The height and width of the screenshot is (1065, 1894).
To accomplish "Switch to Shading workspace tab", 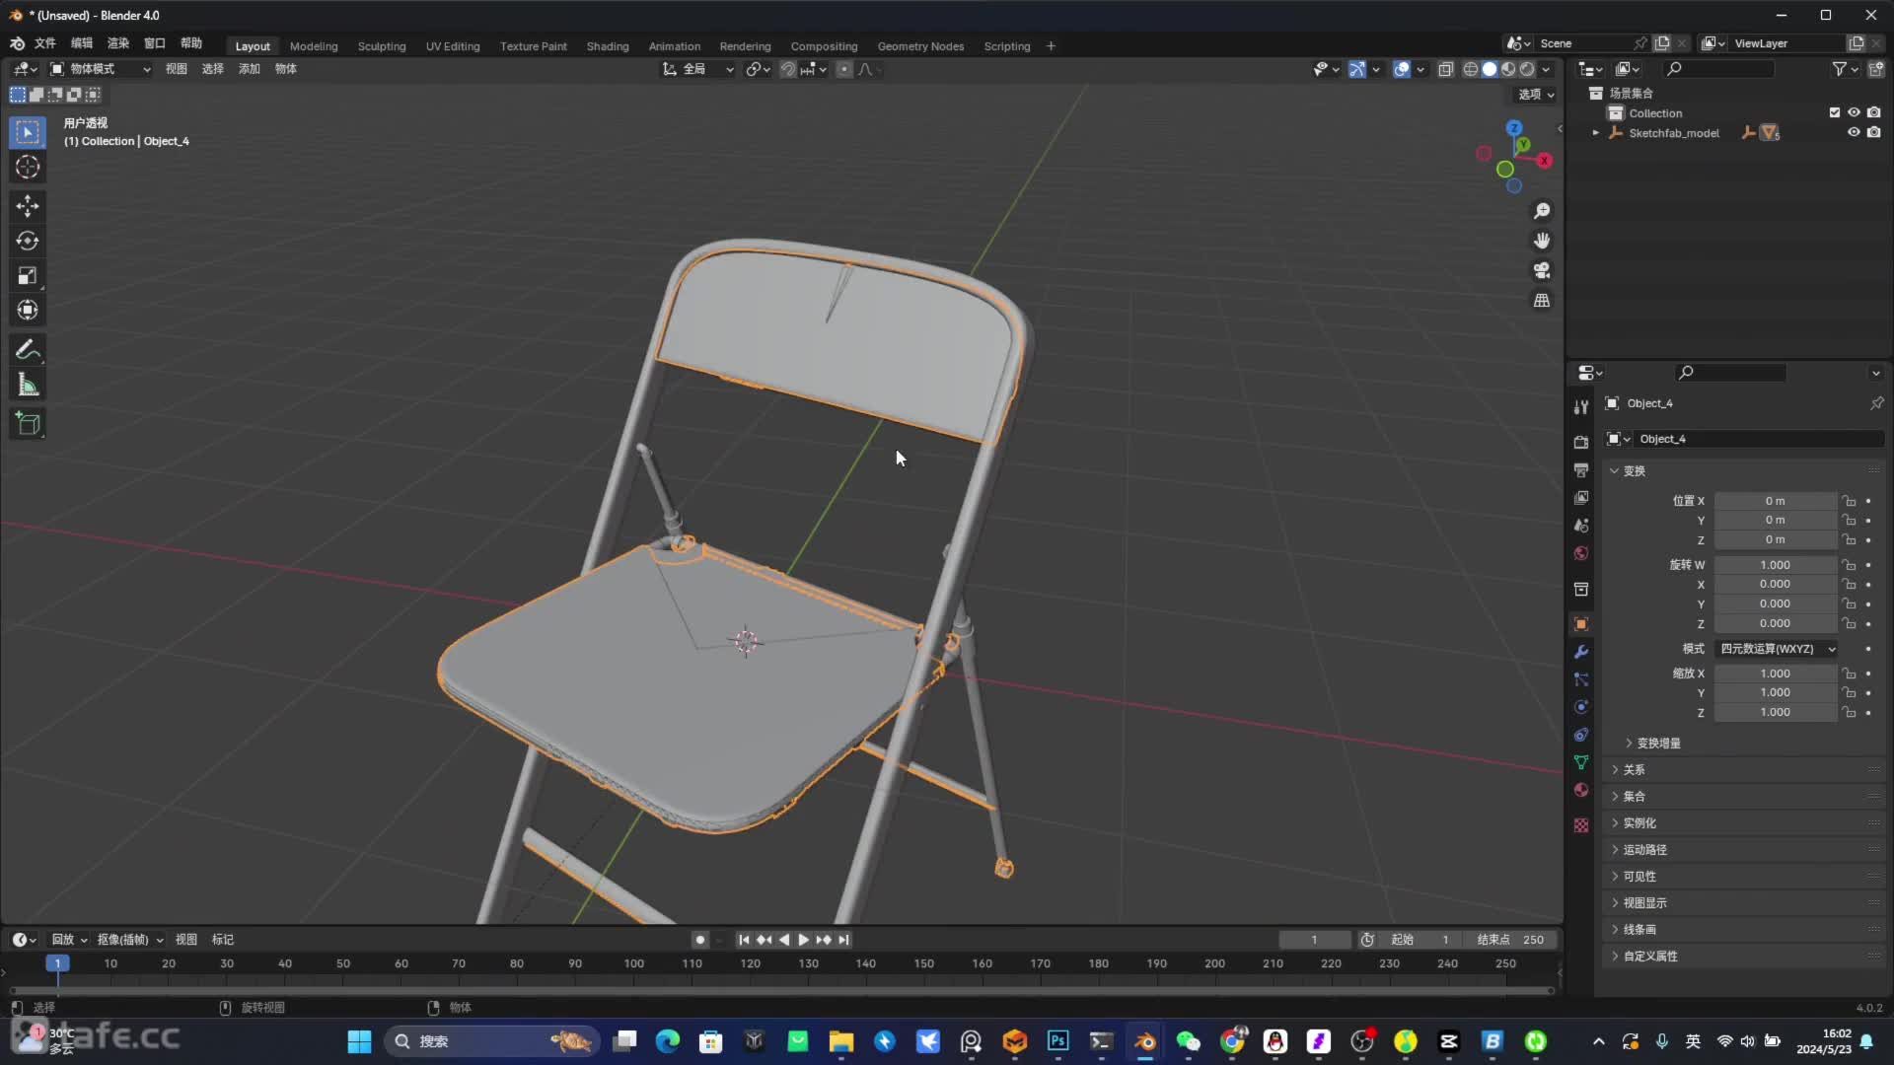I will point(608,46).
